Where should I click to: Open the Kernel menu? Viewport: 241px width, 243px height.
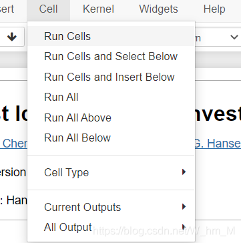(98, 9)
